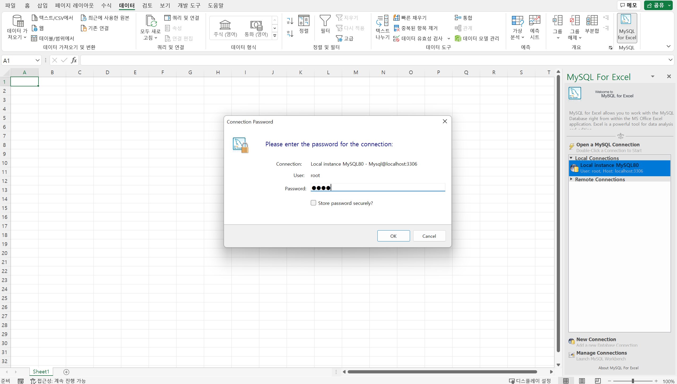Open About MySQL For Excel link
677x384 pixels.
(618, 368)
